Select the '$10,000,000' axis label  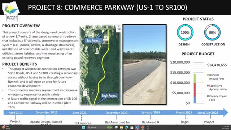[180, 83]
